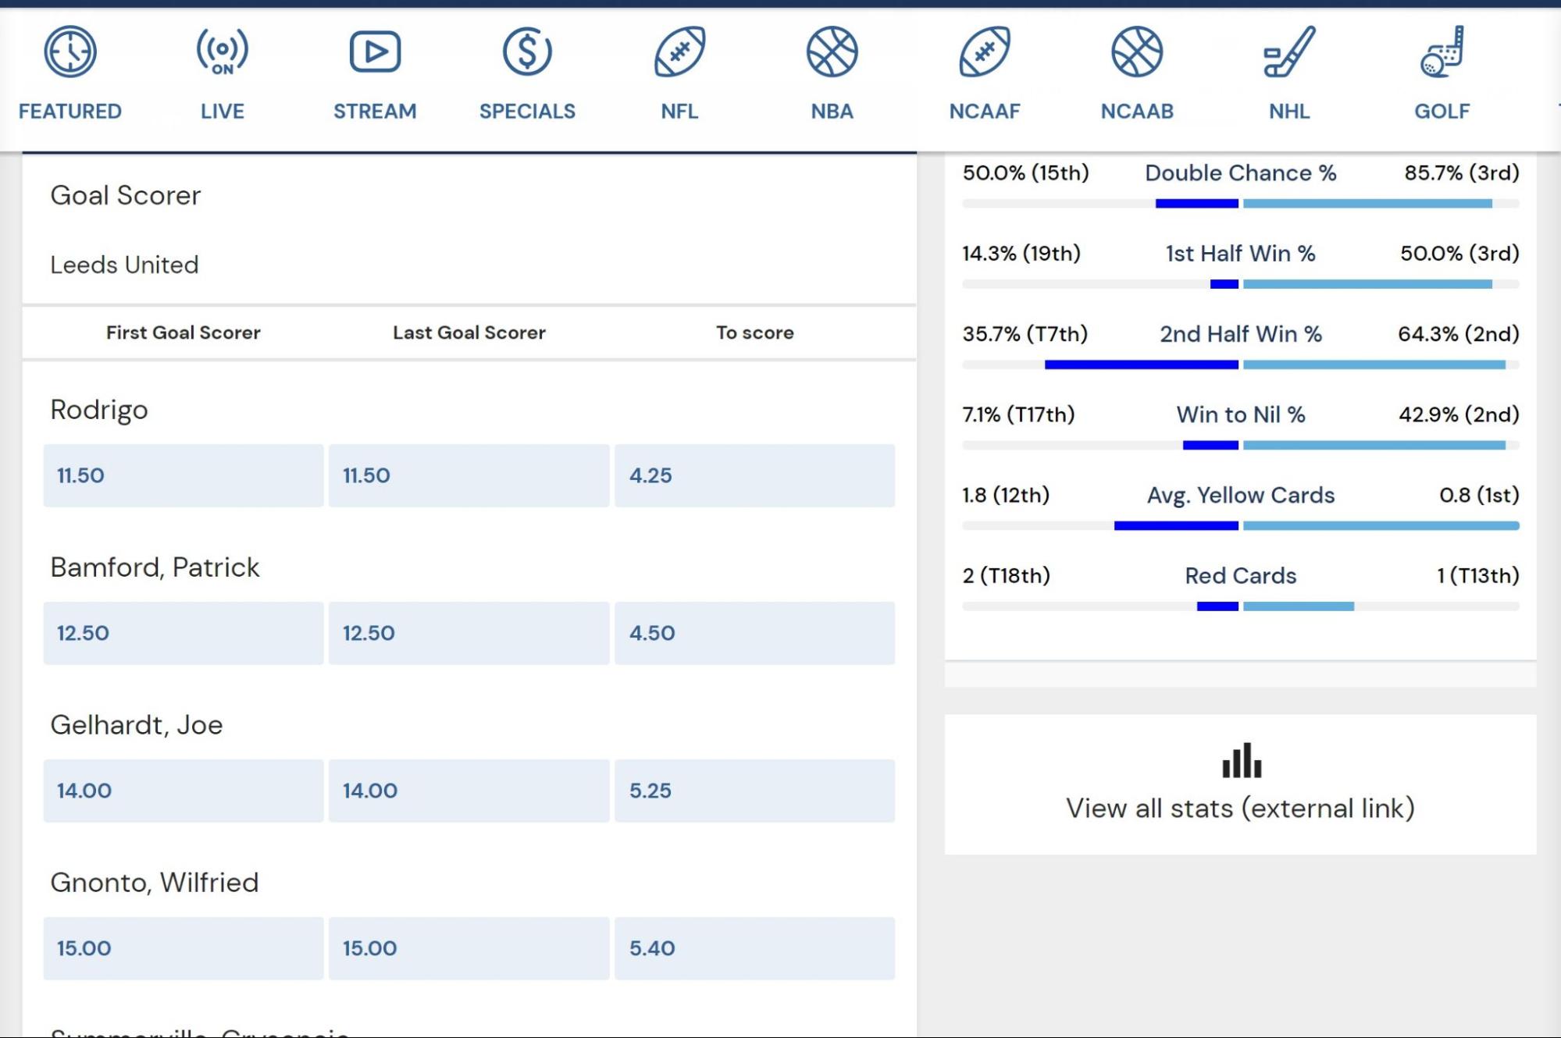Open the Stream play icon
The image size is (1561, 1038).
pyautogui.click(x=375, y=52)
